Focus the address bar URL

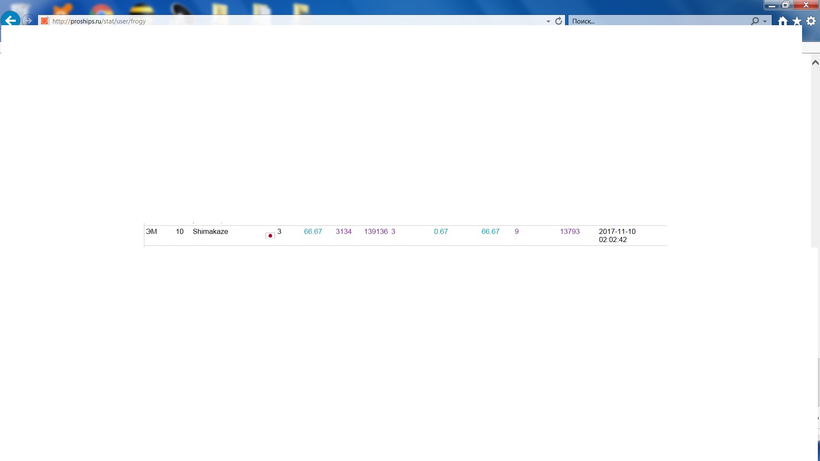tap(99, 21)
